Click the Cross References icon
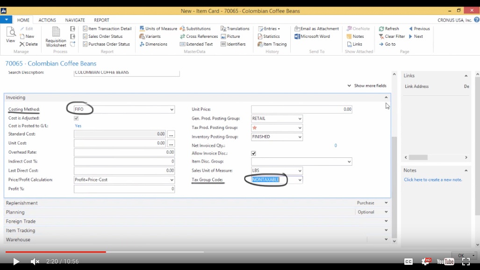This screenshot has width=480, height=270. point(183,36)
